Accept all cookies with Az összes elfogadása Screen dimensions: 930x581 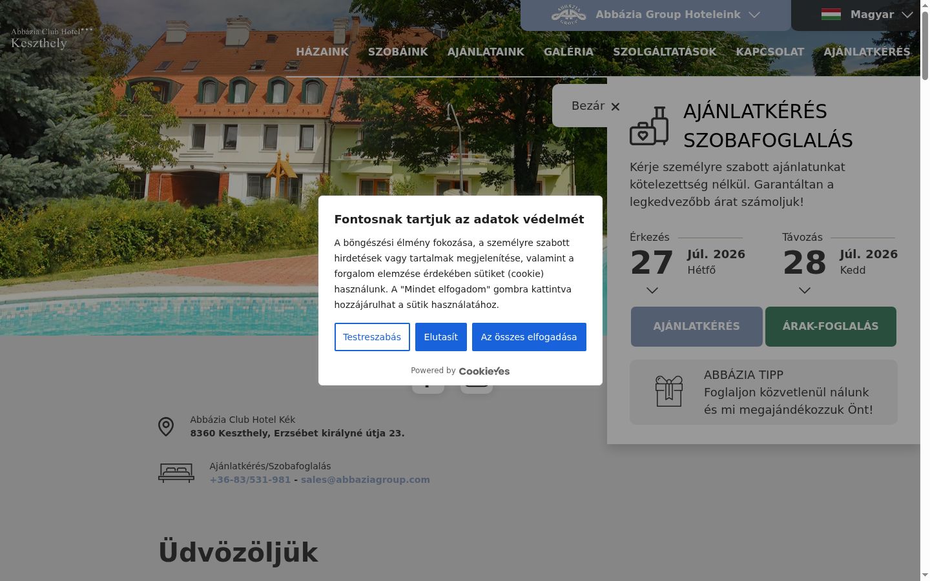529,337
